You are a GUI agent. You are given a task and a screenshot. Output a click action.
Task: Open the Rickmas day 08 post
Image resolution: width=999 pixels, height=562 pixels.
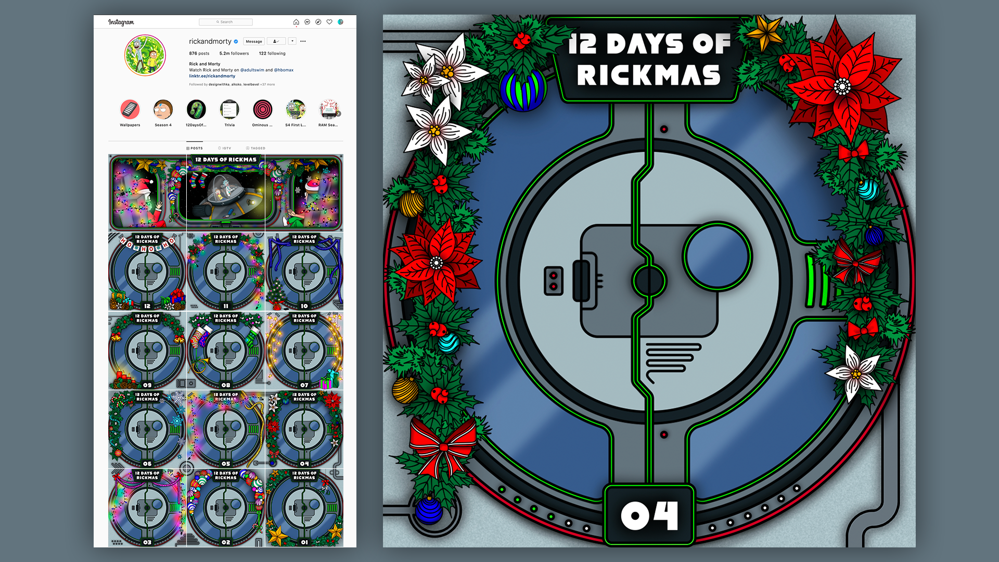click(x=226, y=351)
